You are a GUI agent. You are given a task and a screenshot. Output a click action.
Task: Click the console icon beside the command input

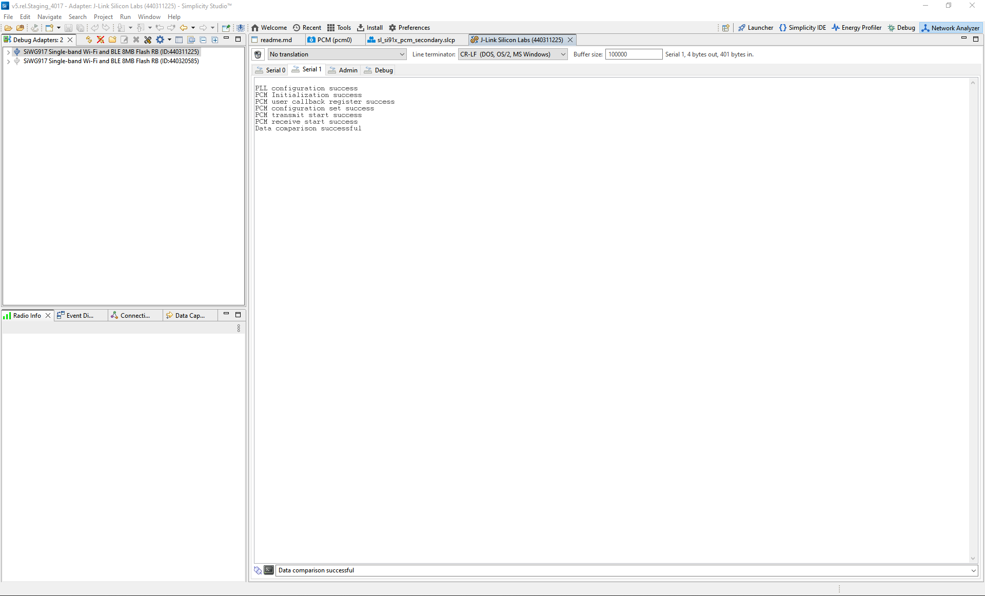pyautogui.click(x=269, y=570)
